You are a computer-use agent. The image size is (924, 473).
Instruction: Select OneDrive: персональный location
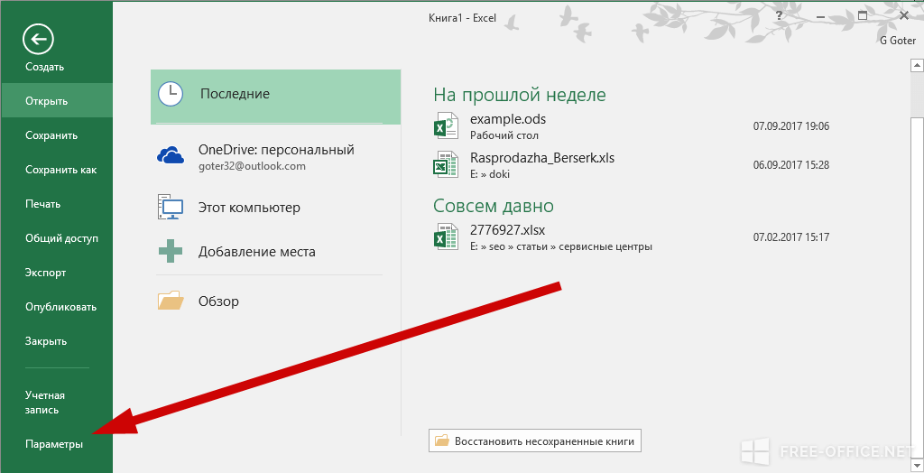tap(276, 157)
